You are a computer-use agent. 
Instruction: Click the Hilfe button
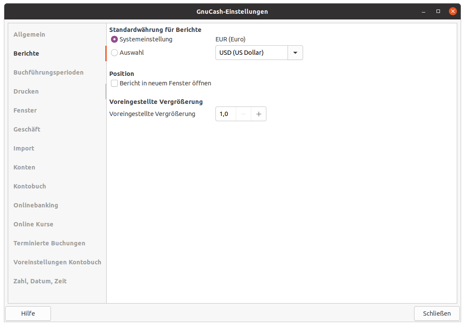(x=28, y=313)
